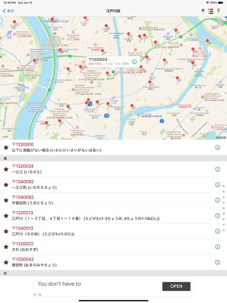Toggle favorite star for 宇喜田町
The image size is (227, 303).
point(6,200)
